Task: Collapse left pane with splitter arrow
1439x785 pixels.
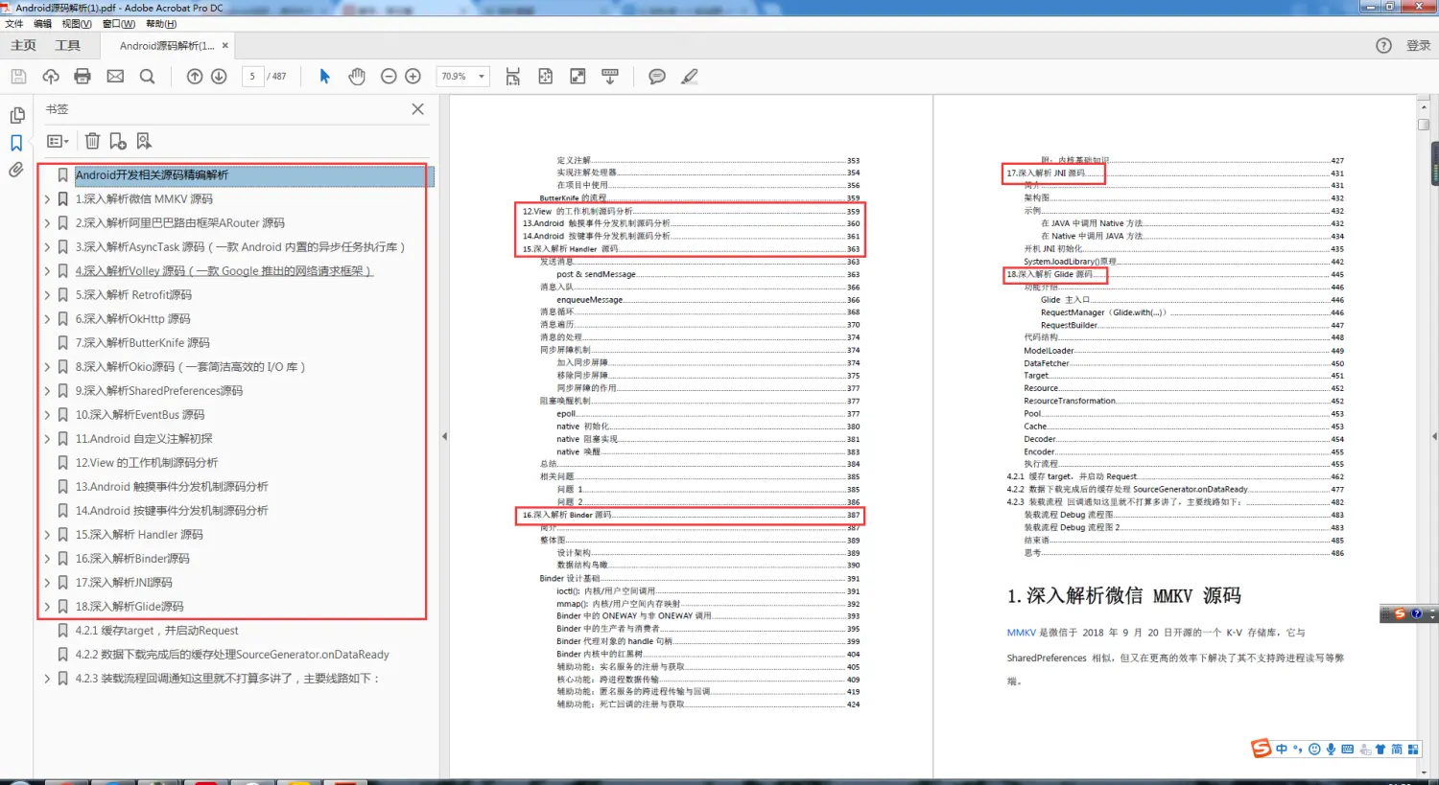Action: click(x=444, y=436)
